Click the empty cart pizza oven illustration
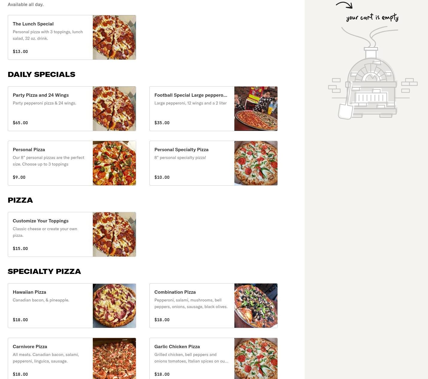Screen dimensions: 428x379 [x=373, y=73]
